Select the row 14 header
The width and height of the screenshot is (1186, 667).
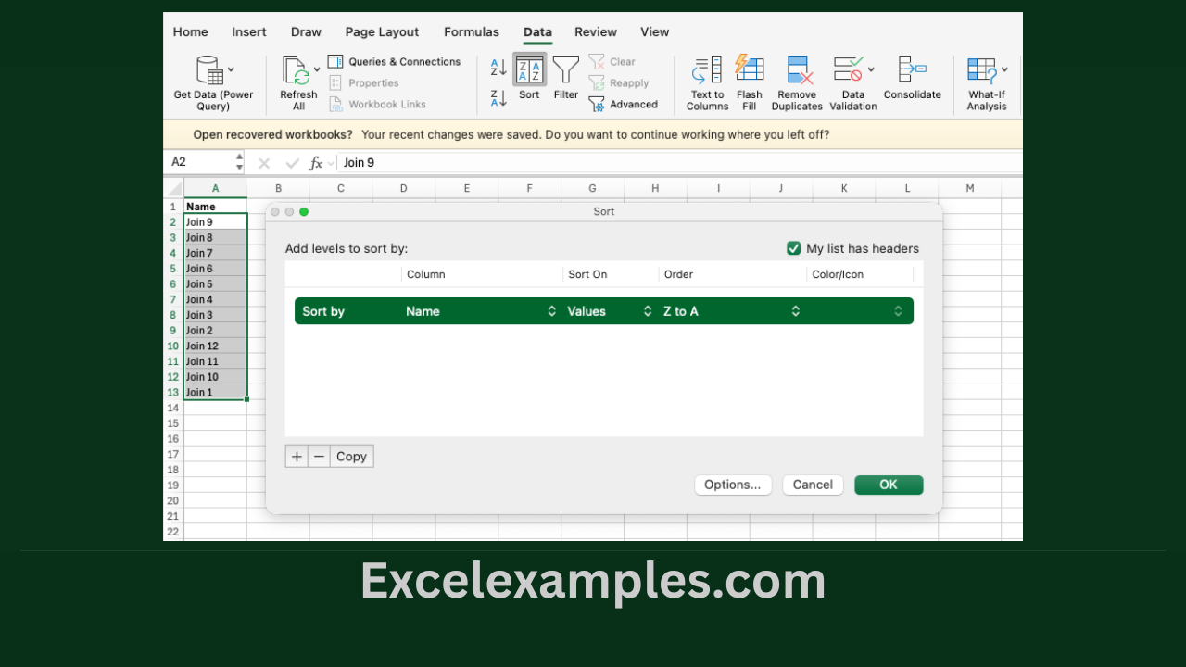click(x=173, y=408)
